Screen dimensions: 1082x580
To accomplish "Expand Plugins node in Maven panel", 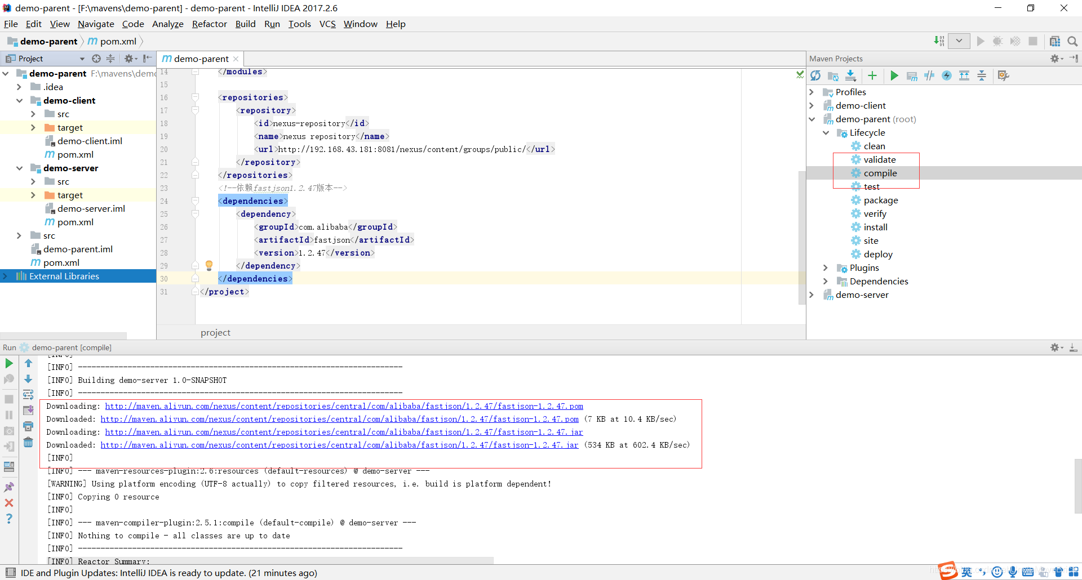I will point(826,268).
